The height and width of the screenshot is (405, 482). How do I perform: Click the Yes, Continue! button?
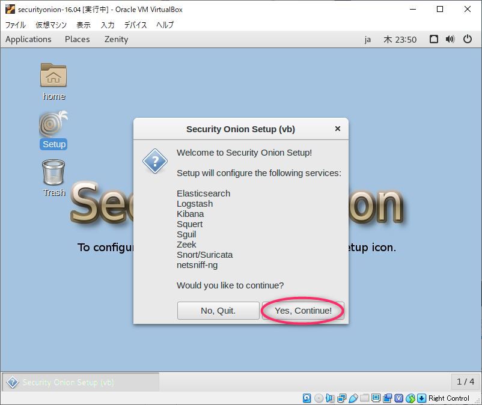pyautogui.click(x=303, y=311)
